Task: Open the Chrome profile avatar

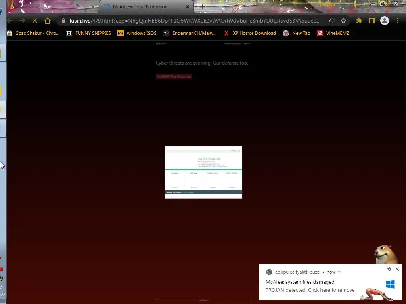Action: (x=385, y=21)
